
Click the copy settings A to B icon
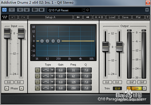coord(41,10)
